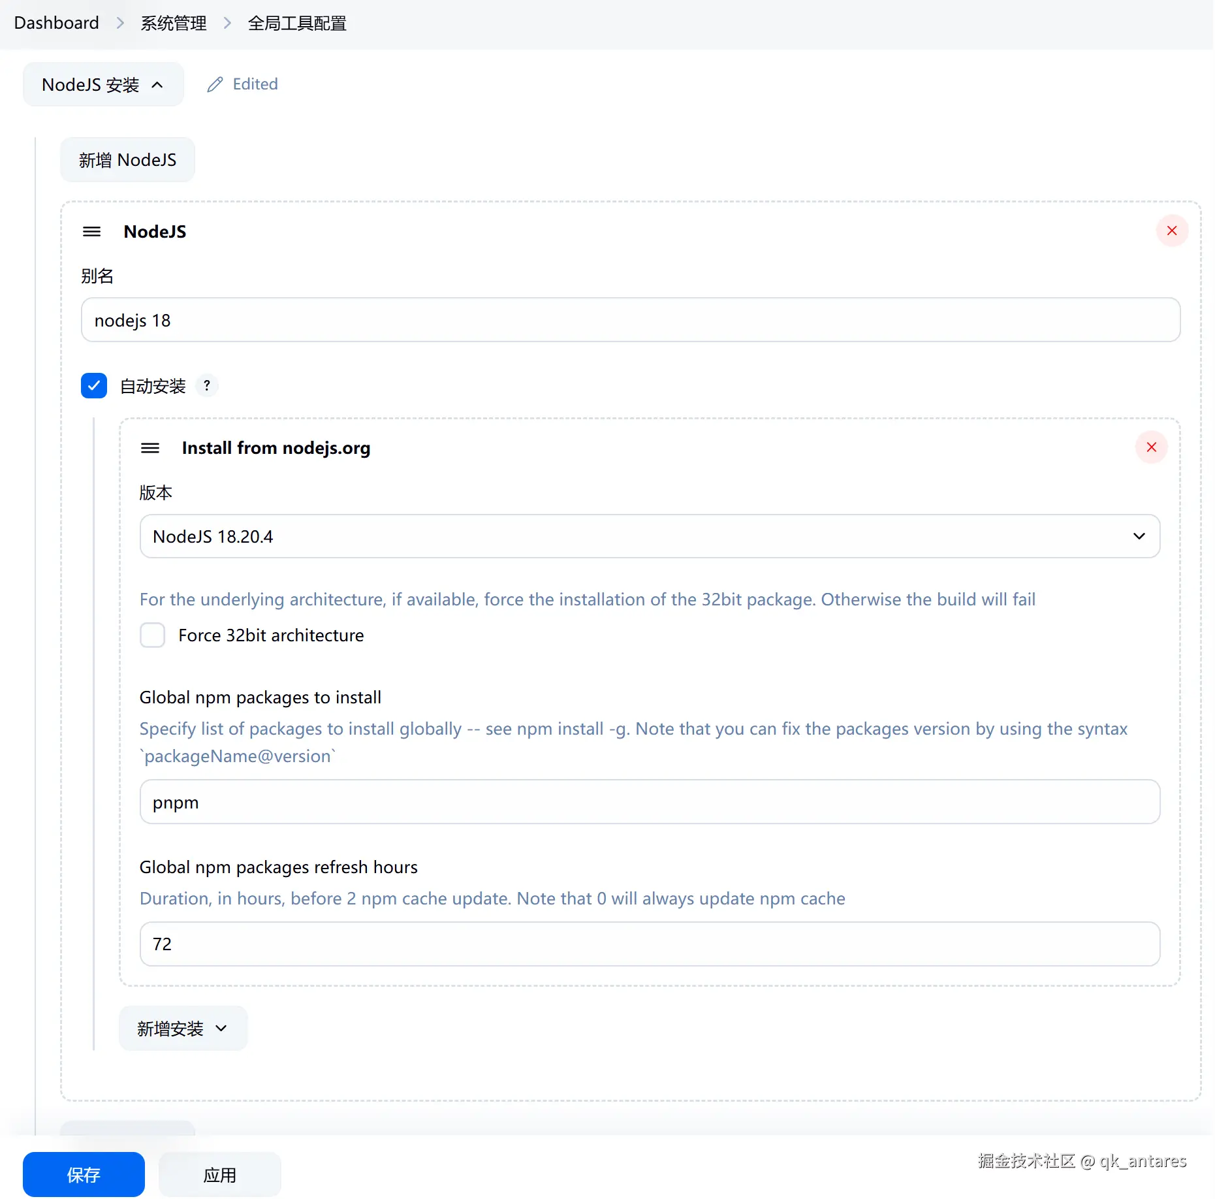Click the 自动安装 label text
The height and width of the screenshot is (1199, 1215).
click(153, 386)
